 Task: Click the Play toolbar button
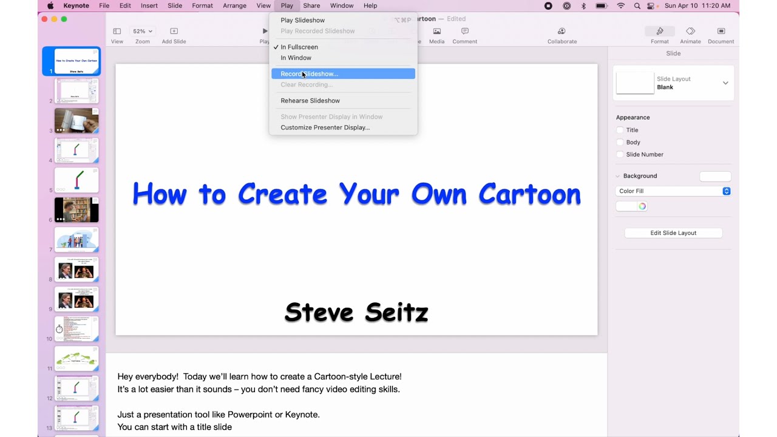tap(265, 31)
